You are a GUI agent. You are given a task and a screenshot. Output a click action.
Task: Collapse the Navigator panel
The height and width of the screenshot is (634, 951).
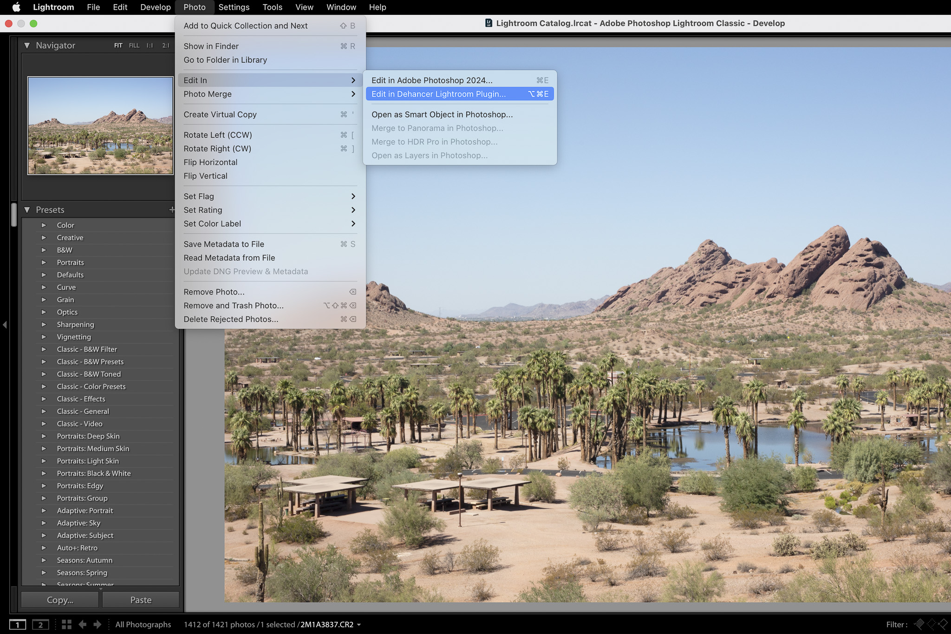(27, 46)
